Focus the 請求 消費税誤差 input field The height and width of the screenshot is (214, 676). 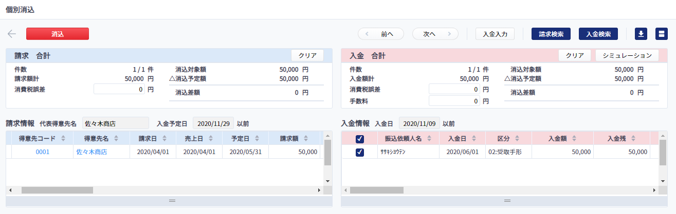click(119, 89)
